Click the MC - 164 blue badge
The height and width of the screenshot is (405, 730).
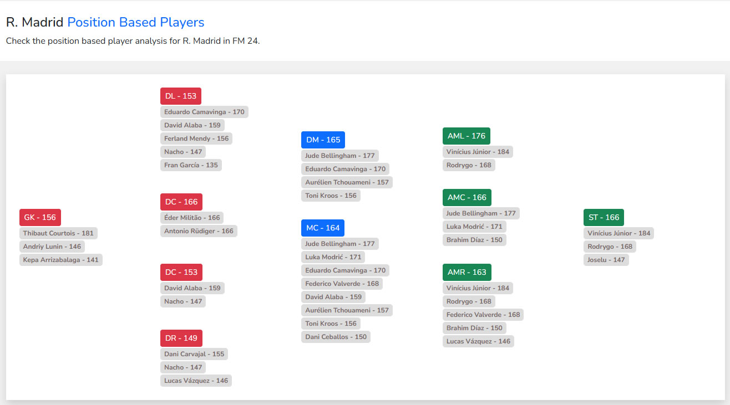point(323,228)
